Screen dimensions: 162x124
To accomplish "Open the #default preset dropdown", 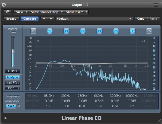I will tap(94, 19).
